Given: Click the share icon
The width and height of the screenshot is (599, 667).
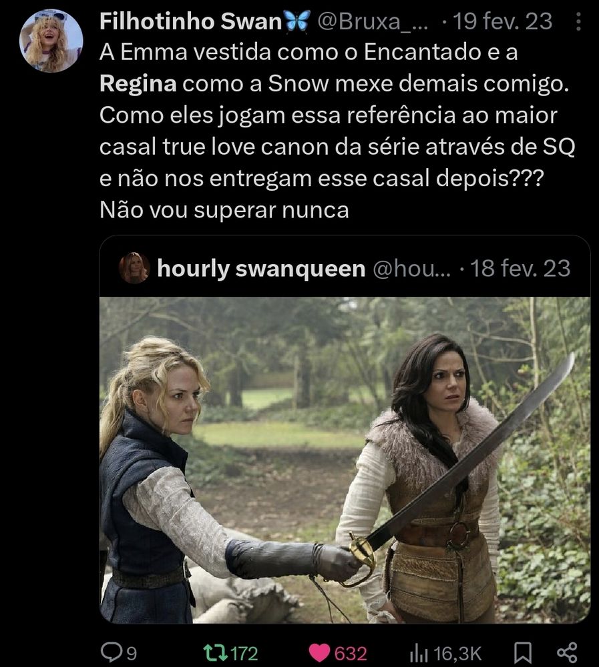Looking at the screenshot, I should (x=568, y=652).
